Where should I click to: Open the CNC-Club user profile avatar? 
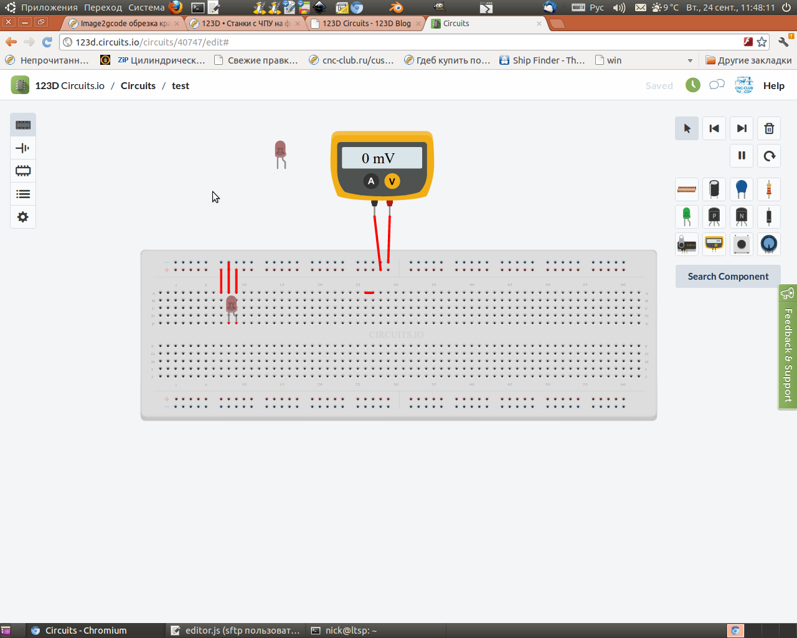(x=744, y=85)
